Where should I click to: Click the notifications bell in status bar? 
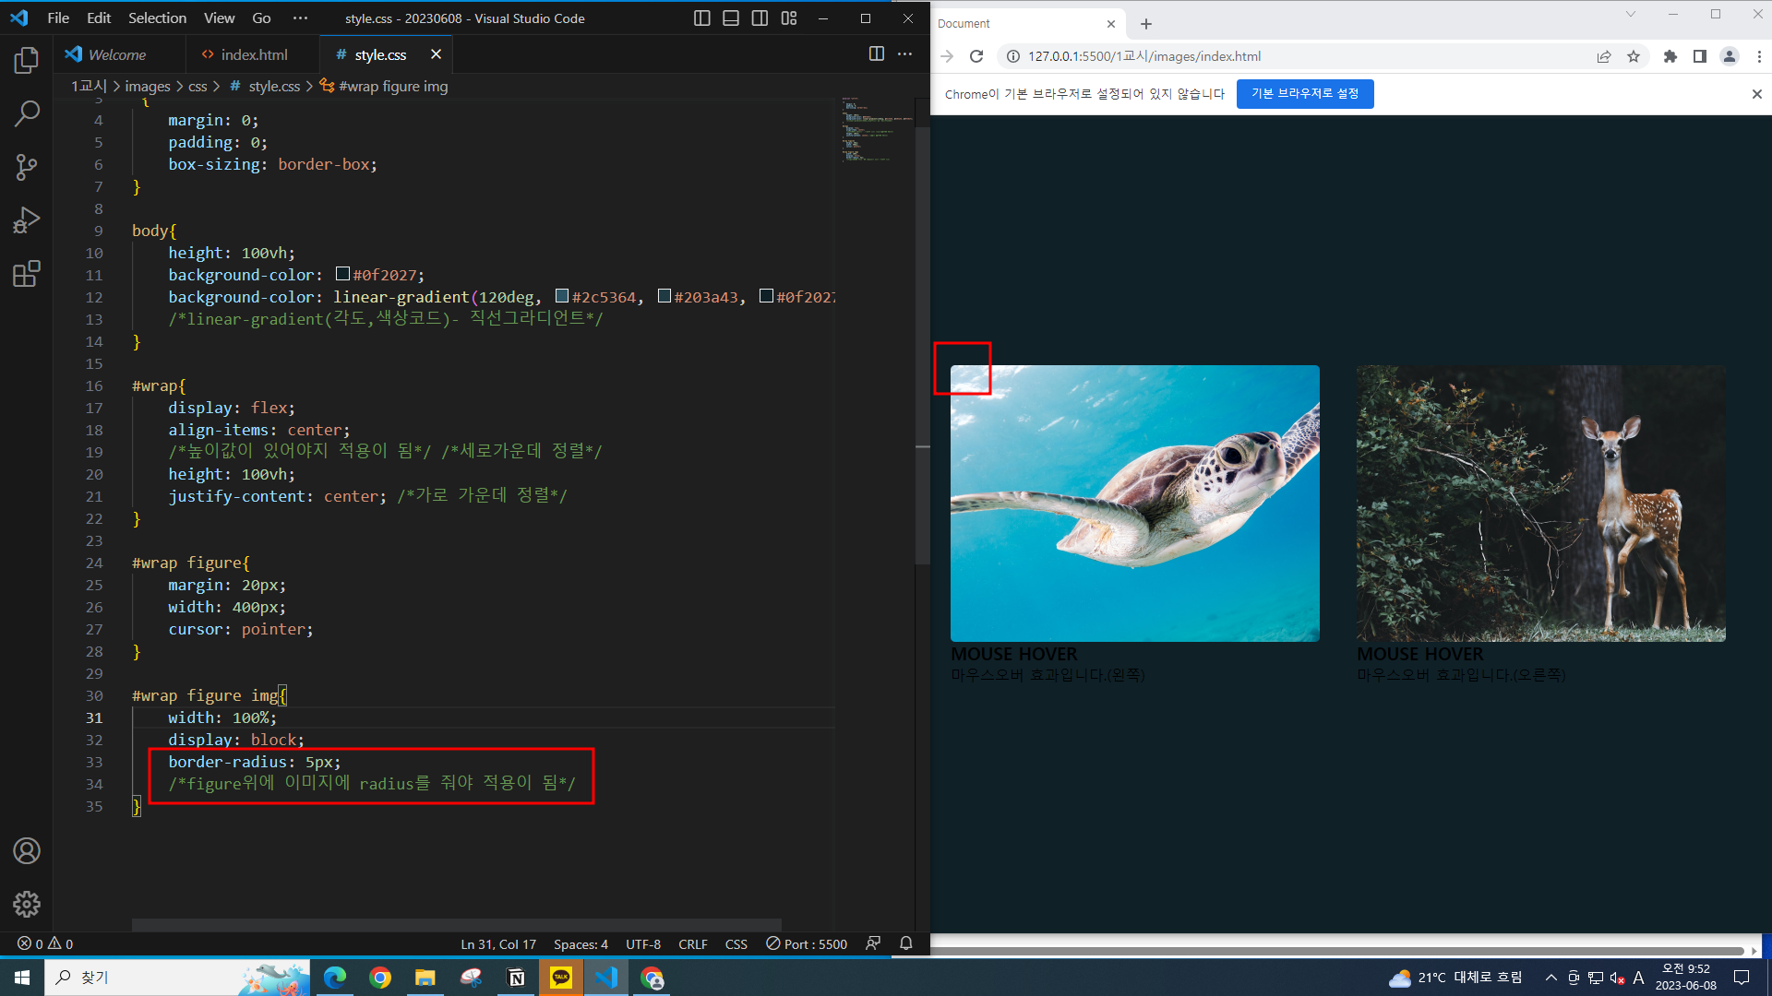(x=905, y=943)
